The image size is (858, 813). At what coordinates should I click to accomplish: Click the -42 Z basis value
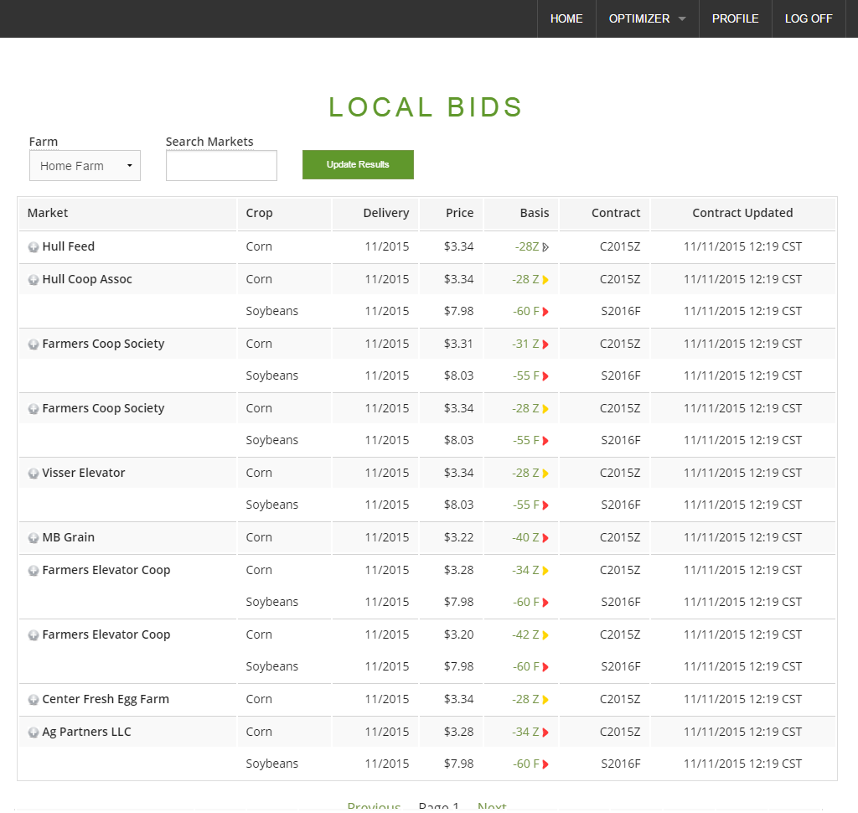(525, 634)
